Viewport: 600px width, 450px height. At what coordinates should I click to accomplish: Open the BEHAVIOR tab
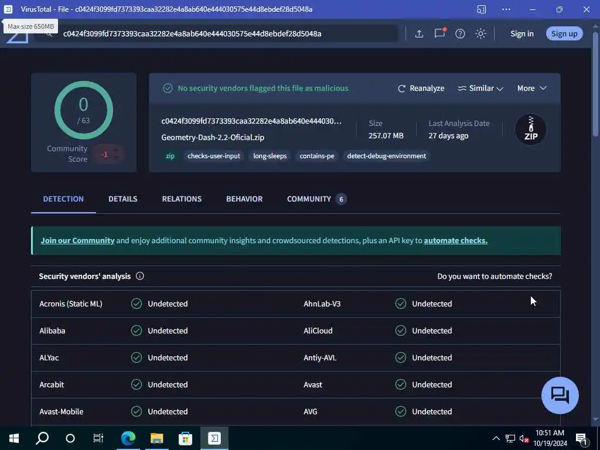(x=244, y=199)
